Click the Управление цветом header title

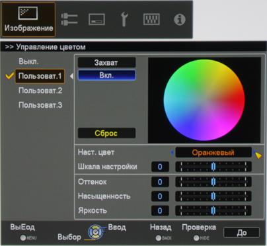tap(51, 47)
